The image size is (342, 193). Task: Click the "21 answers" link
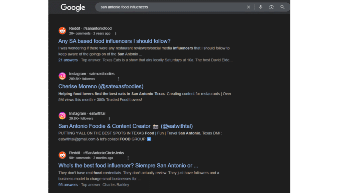(68, 60)
